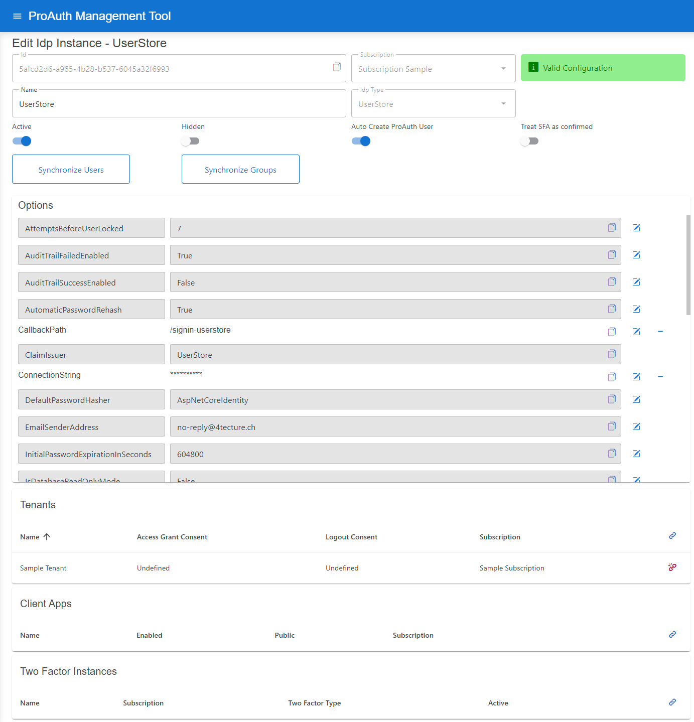Toggle the Active switch off
Image resolution: width=694 pixels, height=722 pixels.
tap(22, 141)
